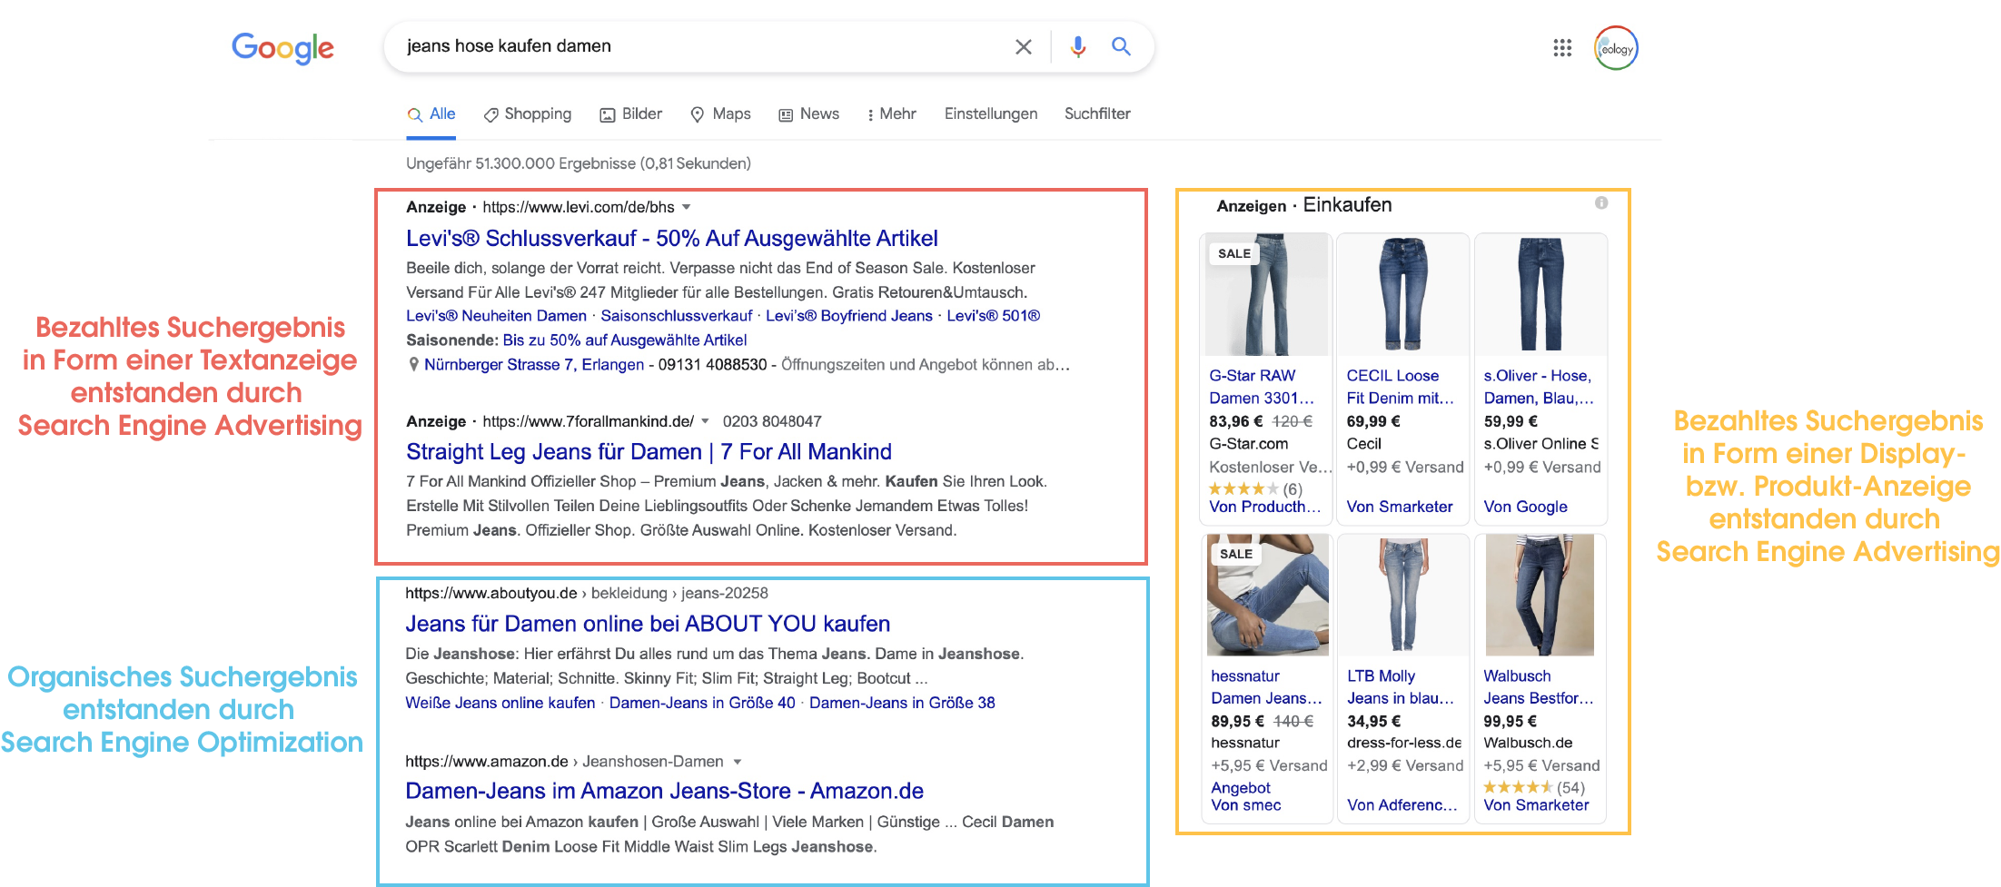Click Von Smarketer under CECIL product
This screenshot has height=887, width=2001.
pyautogui.click(x=1399, y=507)
